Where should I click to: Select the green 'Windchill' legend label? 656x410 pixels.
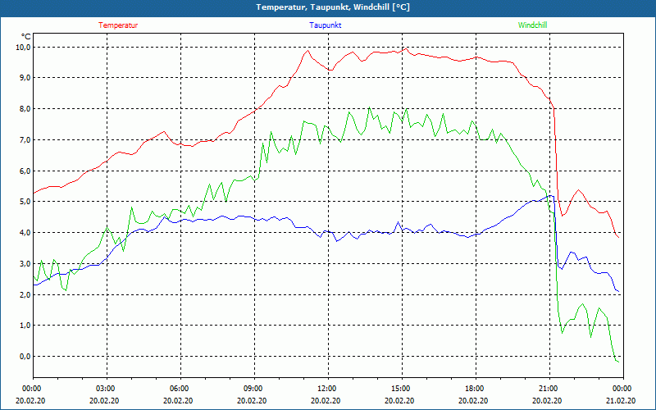click(x=532, y=25)
